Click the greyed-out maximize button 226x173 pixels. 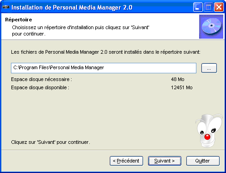click(x=208, y=7)
